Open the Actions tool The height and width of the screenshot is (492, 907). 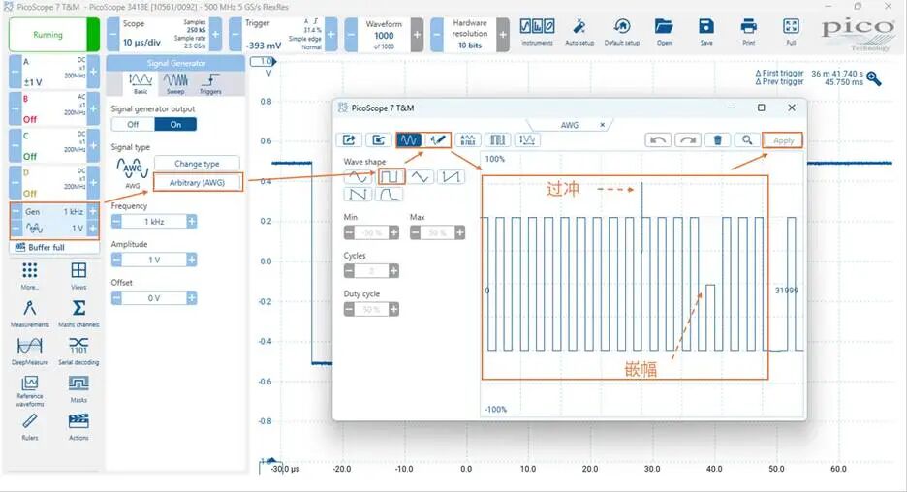coord(78,427)
